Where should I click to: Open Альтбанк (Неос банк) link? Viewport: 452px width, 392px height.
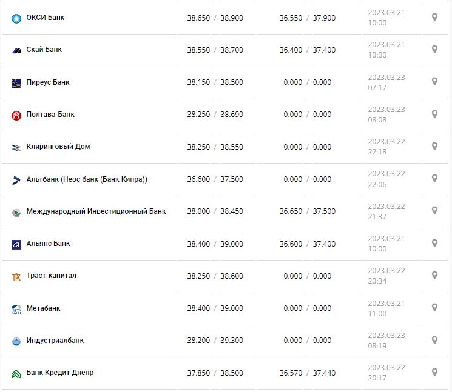(x=87, y=179)
